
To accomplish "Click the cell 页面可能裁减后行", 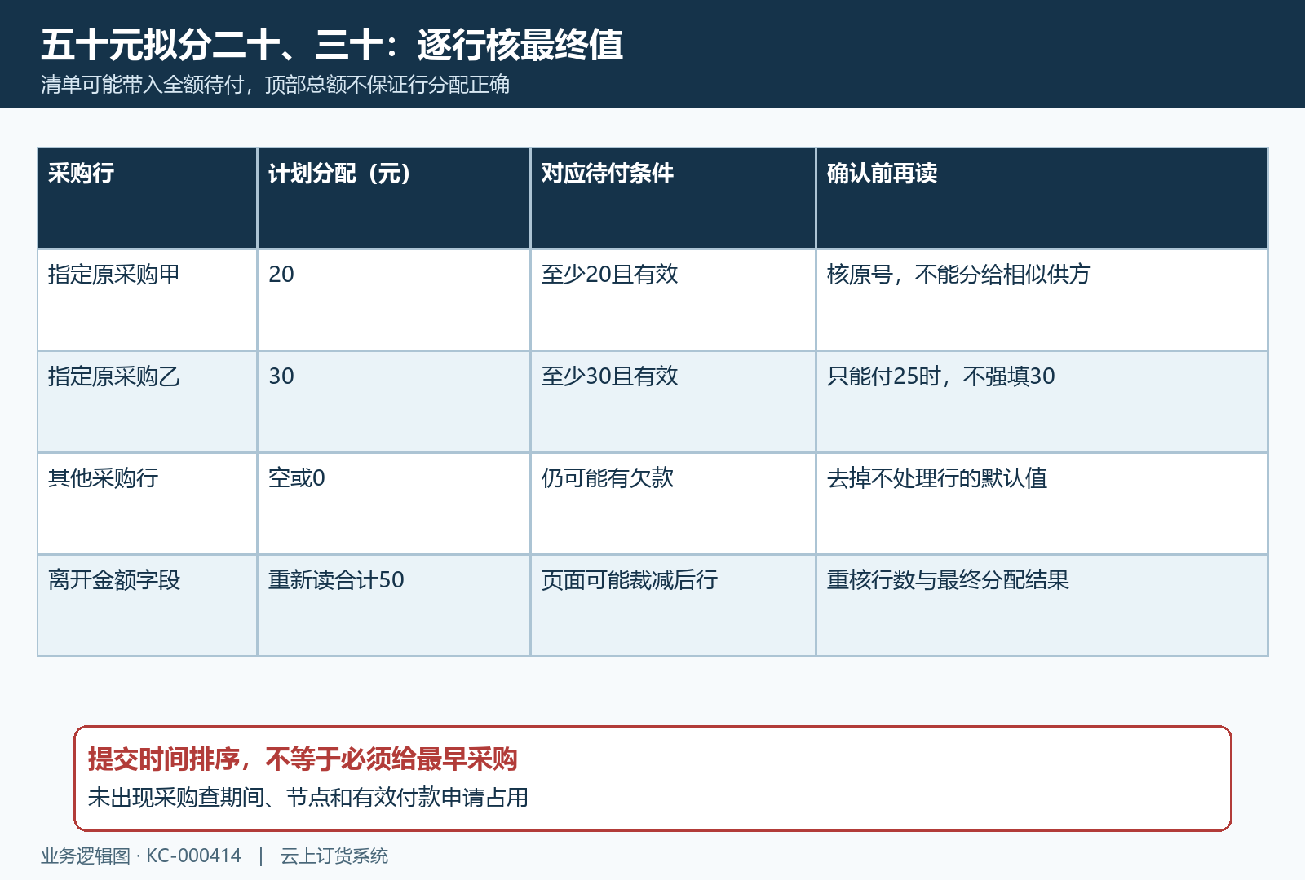I will click(x=630, y=580).
